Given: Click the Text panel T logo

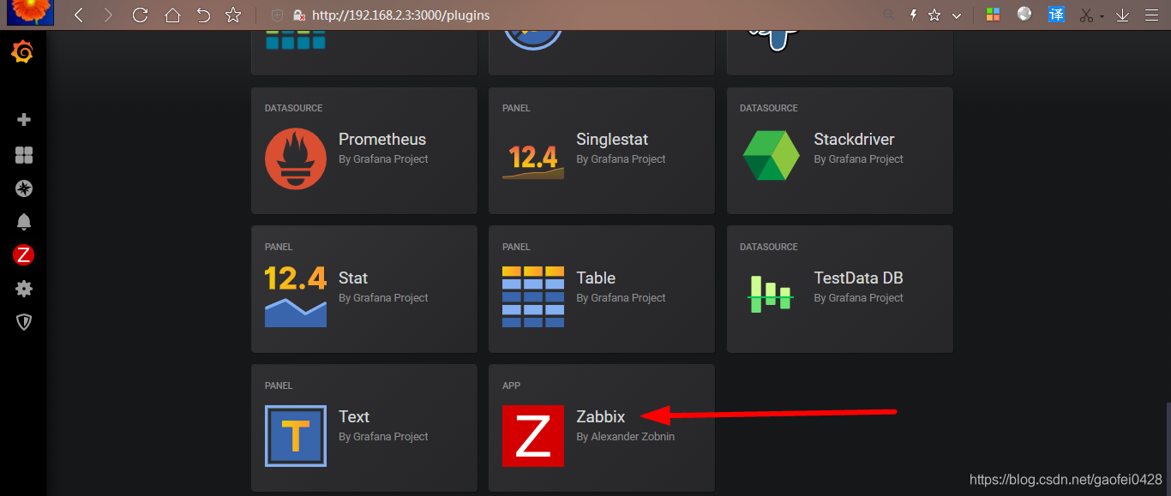Looking at the screenshot, I should 296,435.
